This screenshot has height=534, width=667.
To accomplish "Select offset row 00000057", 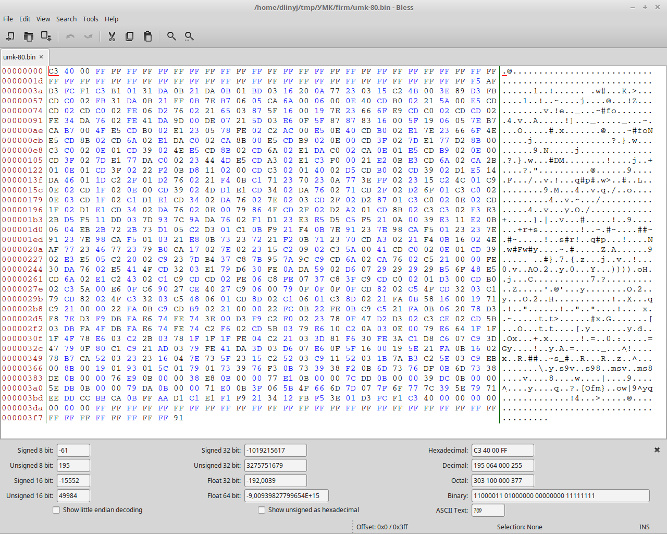I will (23, 101).
